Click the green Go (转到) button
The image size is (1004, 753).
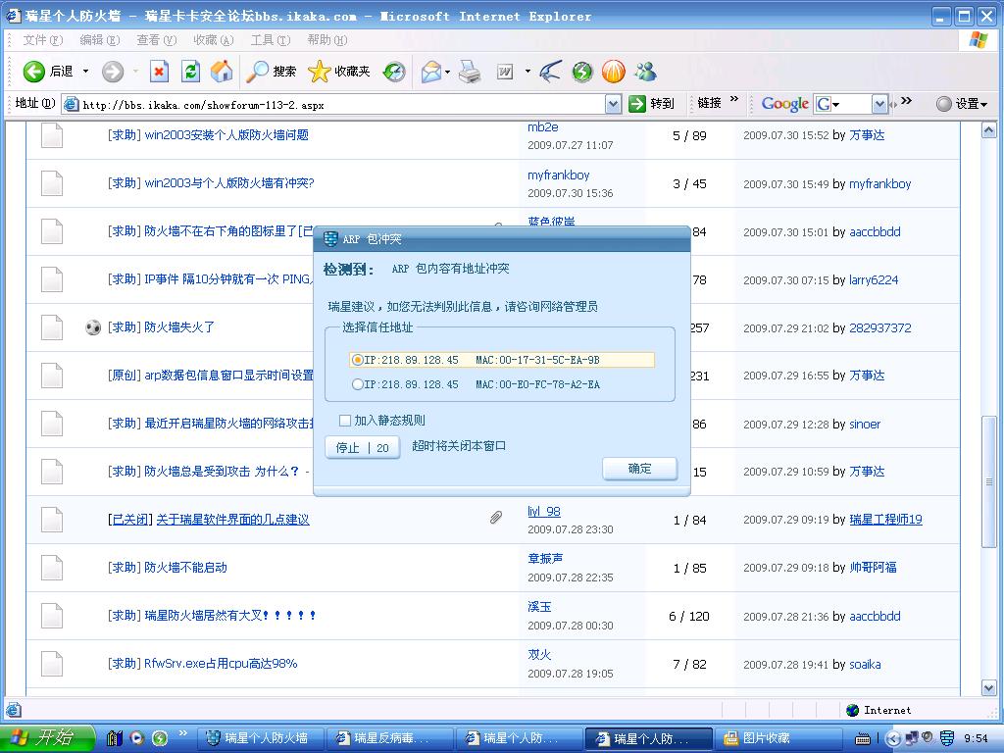pyautogui.click(x=651, y=103)
